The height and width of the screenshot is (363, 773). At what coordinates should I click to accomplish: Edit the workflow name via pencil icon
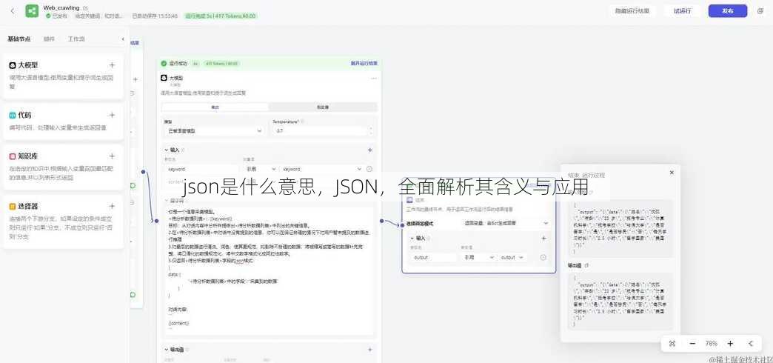pos(86,8)
